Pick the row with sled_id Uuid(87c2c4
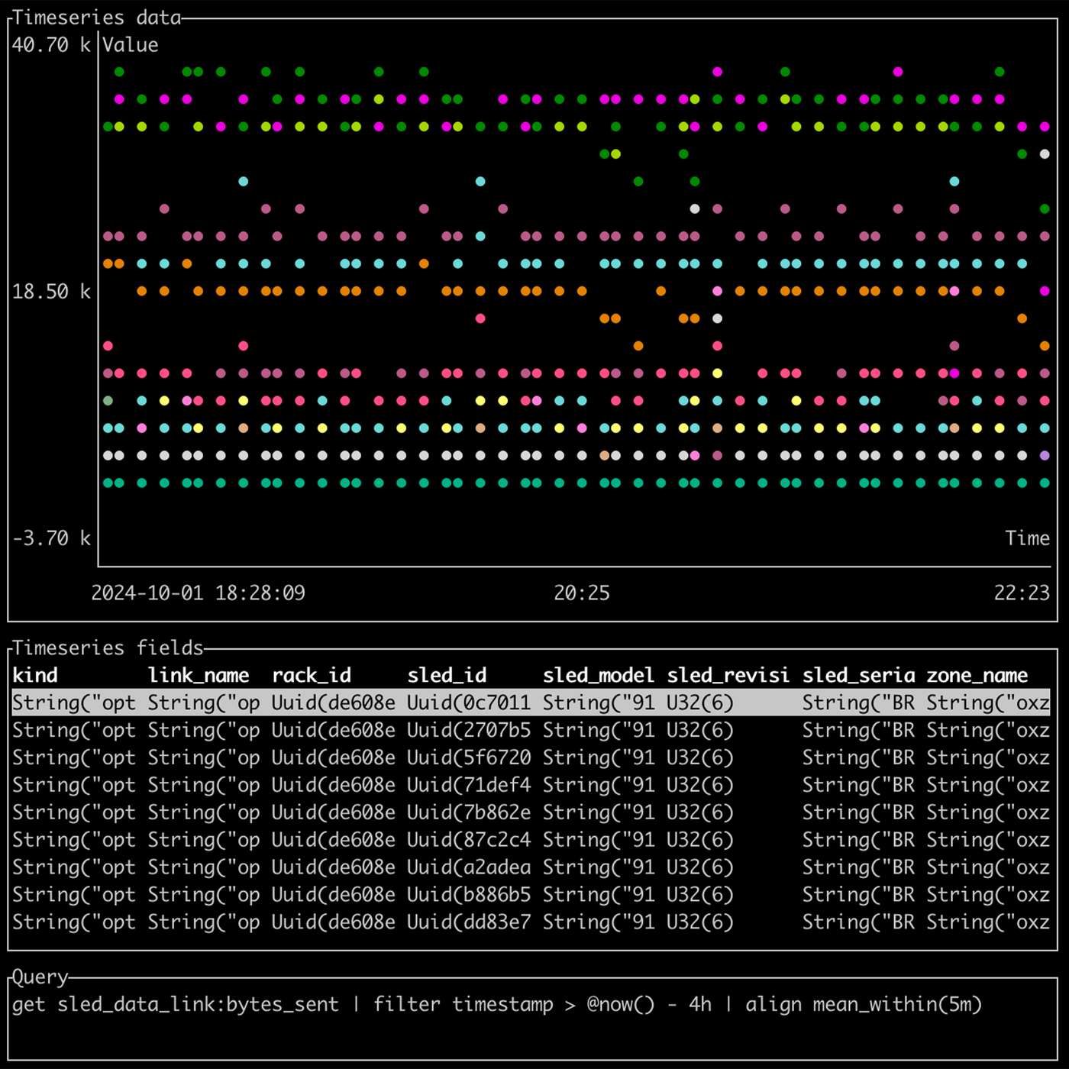Image resolution: width=1069 pixels, height=1069 pixels. coord(468,840)
